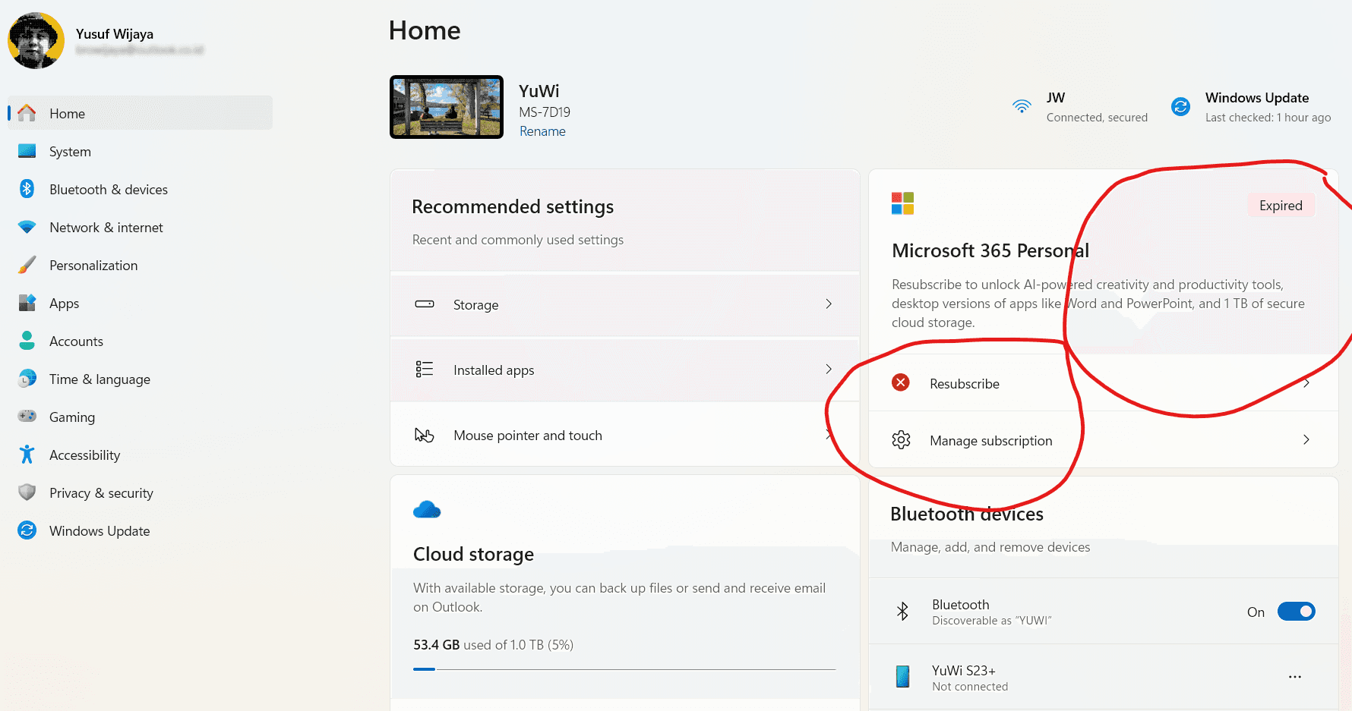
Task: Click the Installed apps list icon
Action: pyautogui.click(x=425, y=370)
